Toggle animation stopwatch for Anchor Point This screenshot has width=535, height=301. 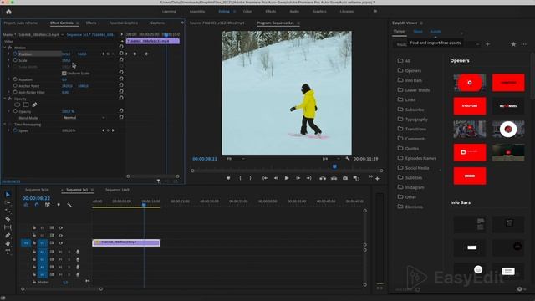(15, 85)
